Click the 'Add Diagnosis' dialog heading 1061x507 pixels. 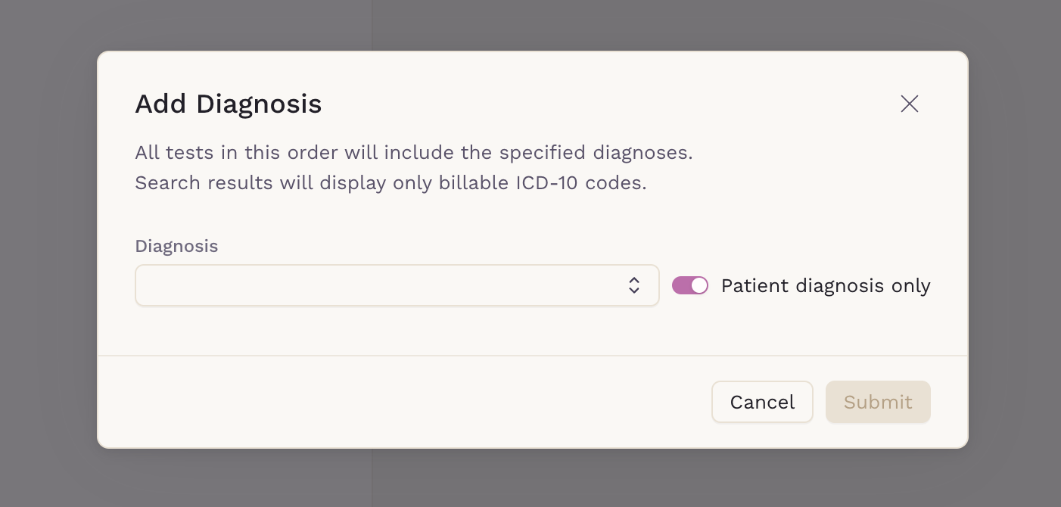(229, 104)
